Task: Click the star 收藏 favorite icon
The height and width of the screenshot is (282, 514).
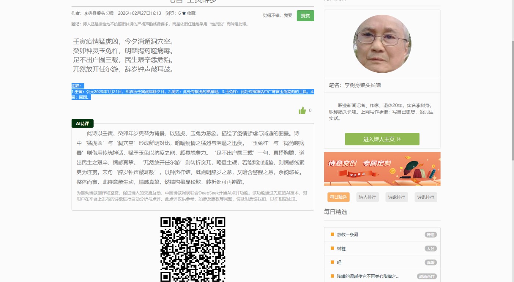Action: pos(184,13)
